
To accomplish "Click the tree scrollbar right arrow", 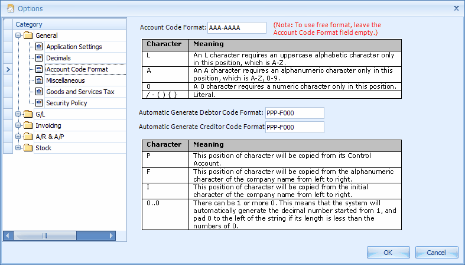I will click(x=111, y=236).
